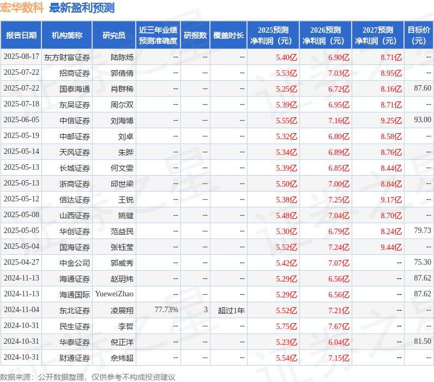Click the 最新盈利预测 heading
This screenshot has height=382, width=434.
coord(82,8)
